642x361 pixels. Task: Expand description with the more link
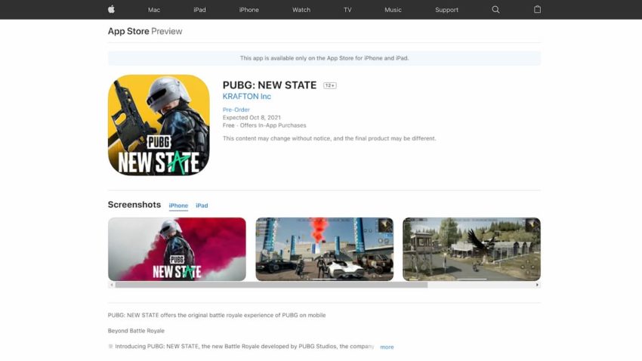pos(387,347)
